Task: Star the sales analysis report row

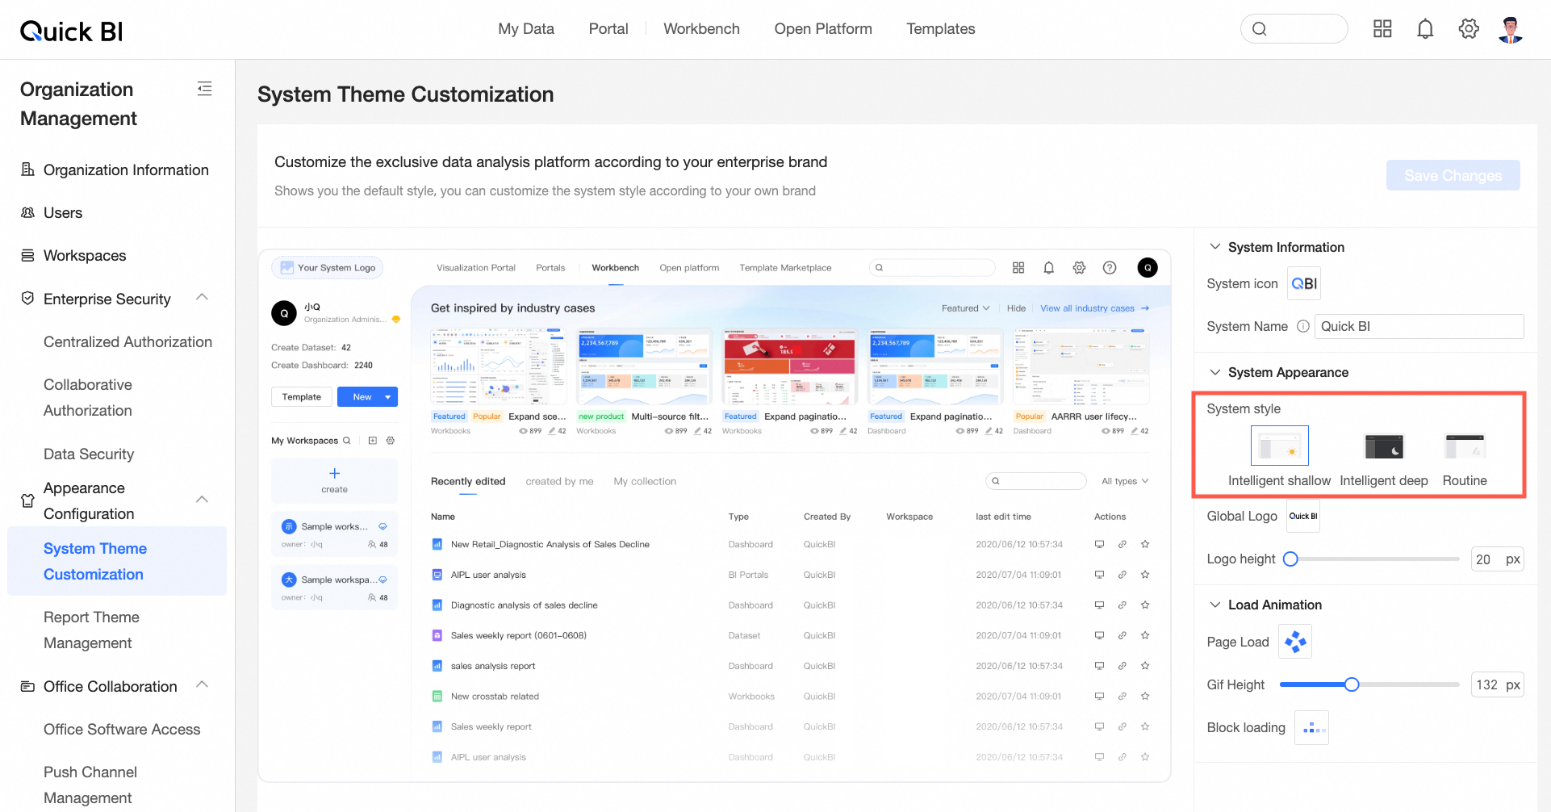Action: pyautogui.click(x=1145, y=666)
